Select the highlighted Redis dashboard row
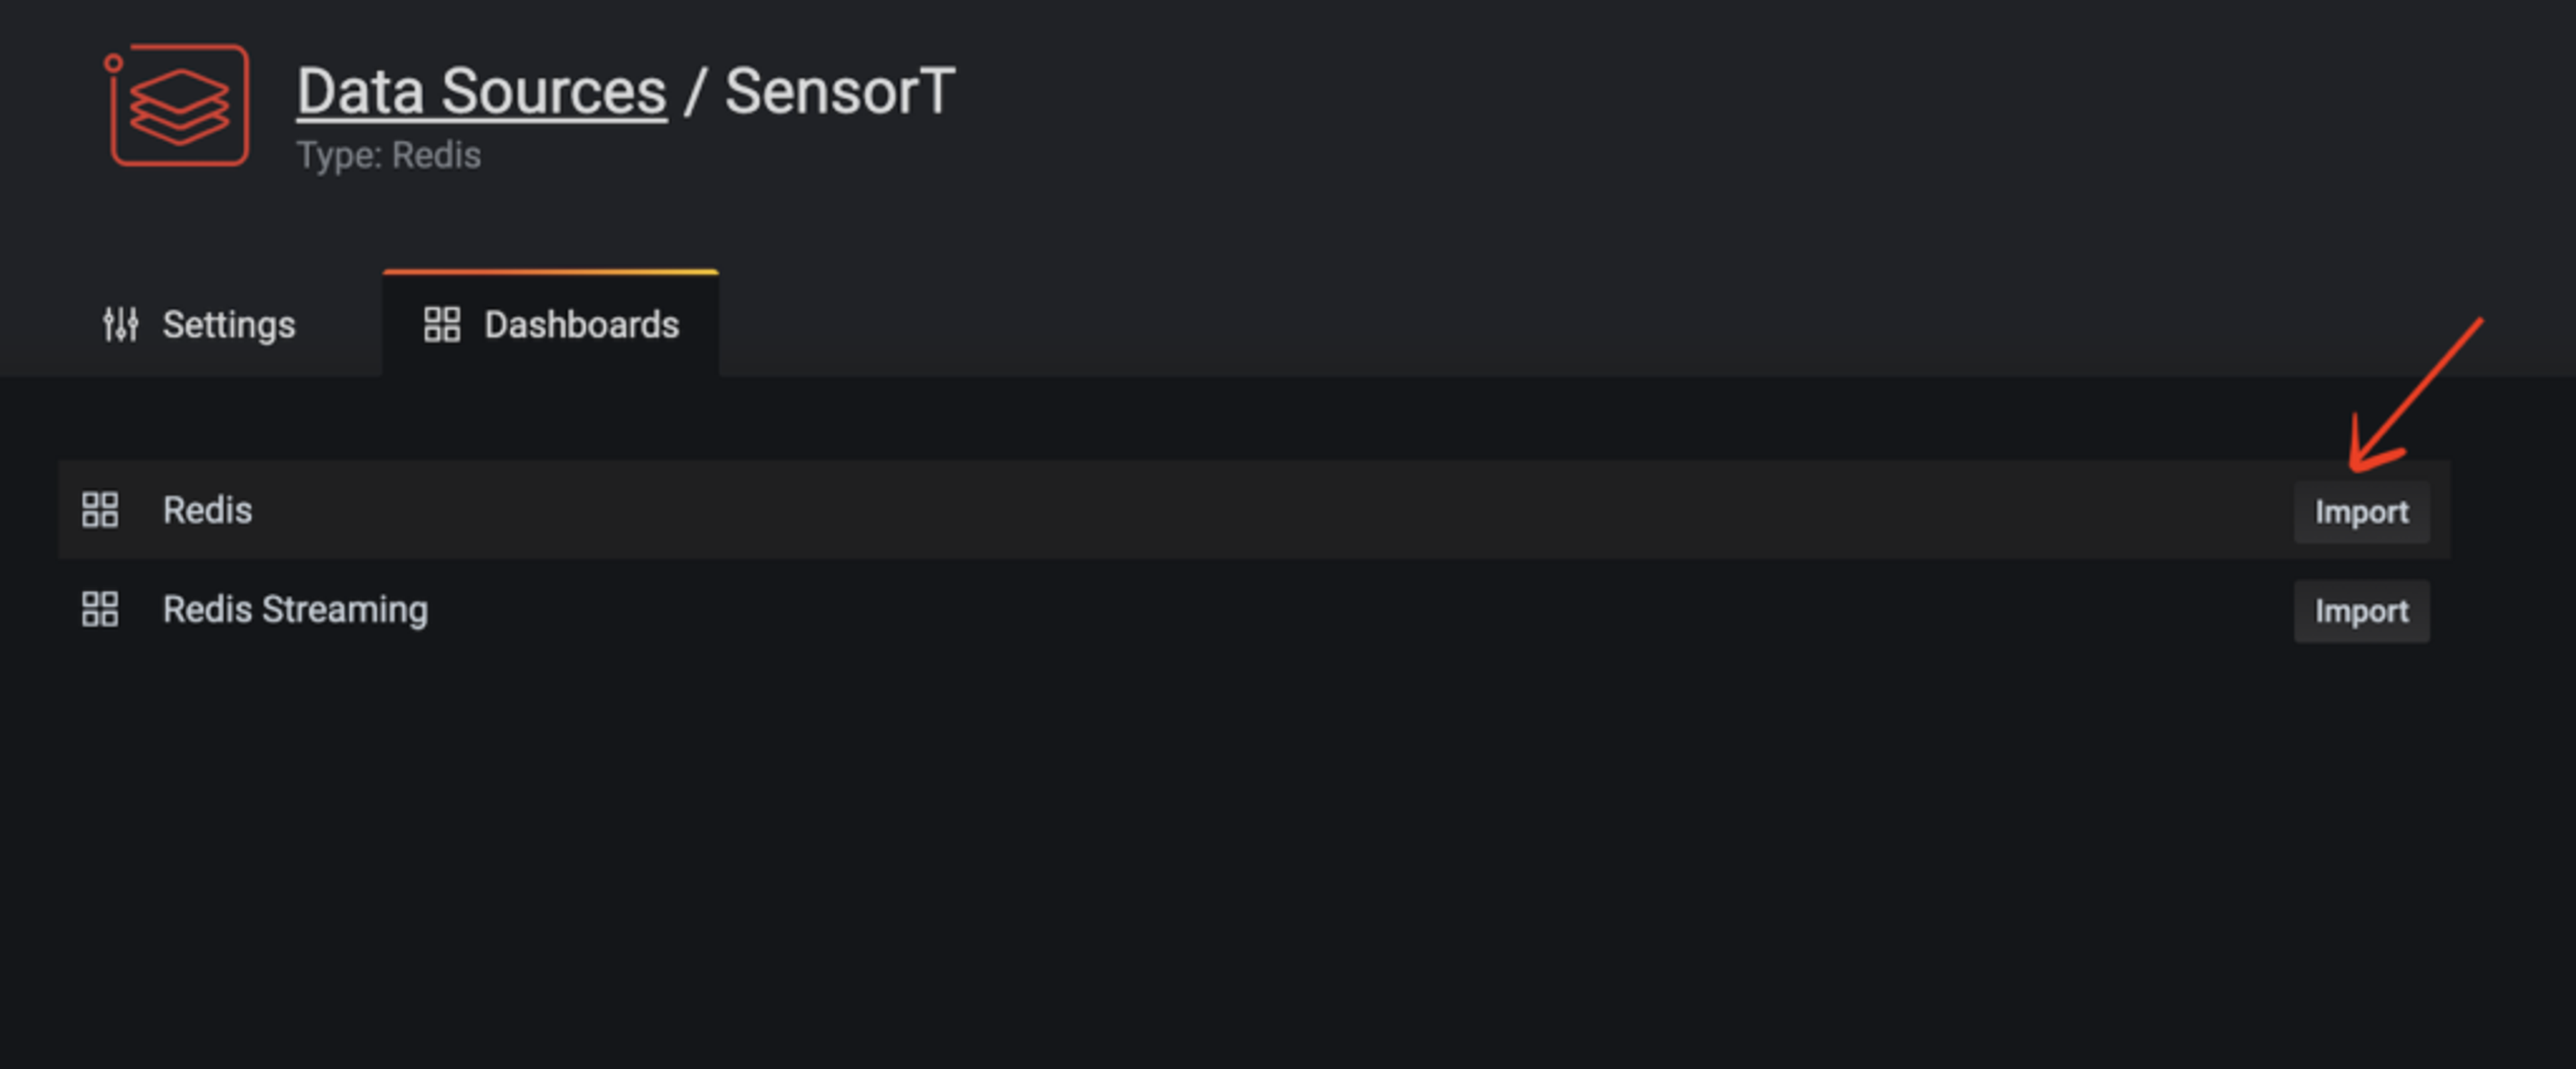The image size is (2576, 1069). [1254, 510]
